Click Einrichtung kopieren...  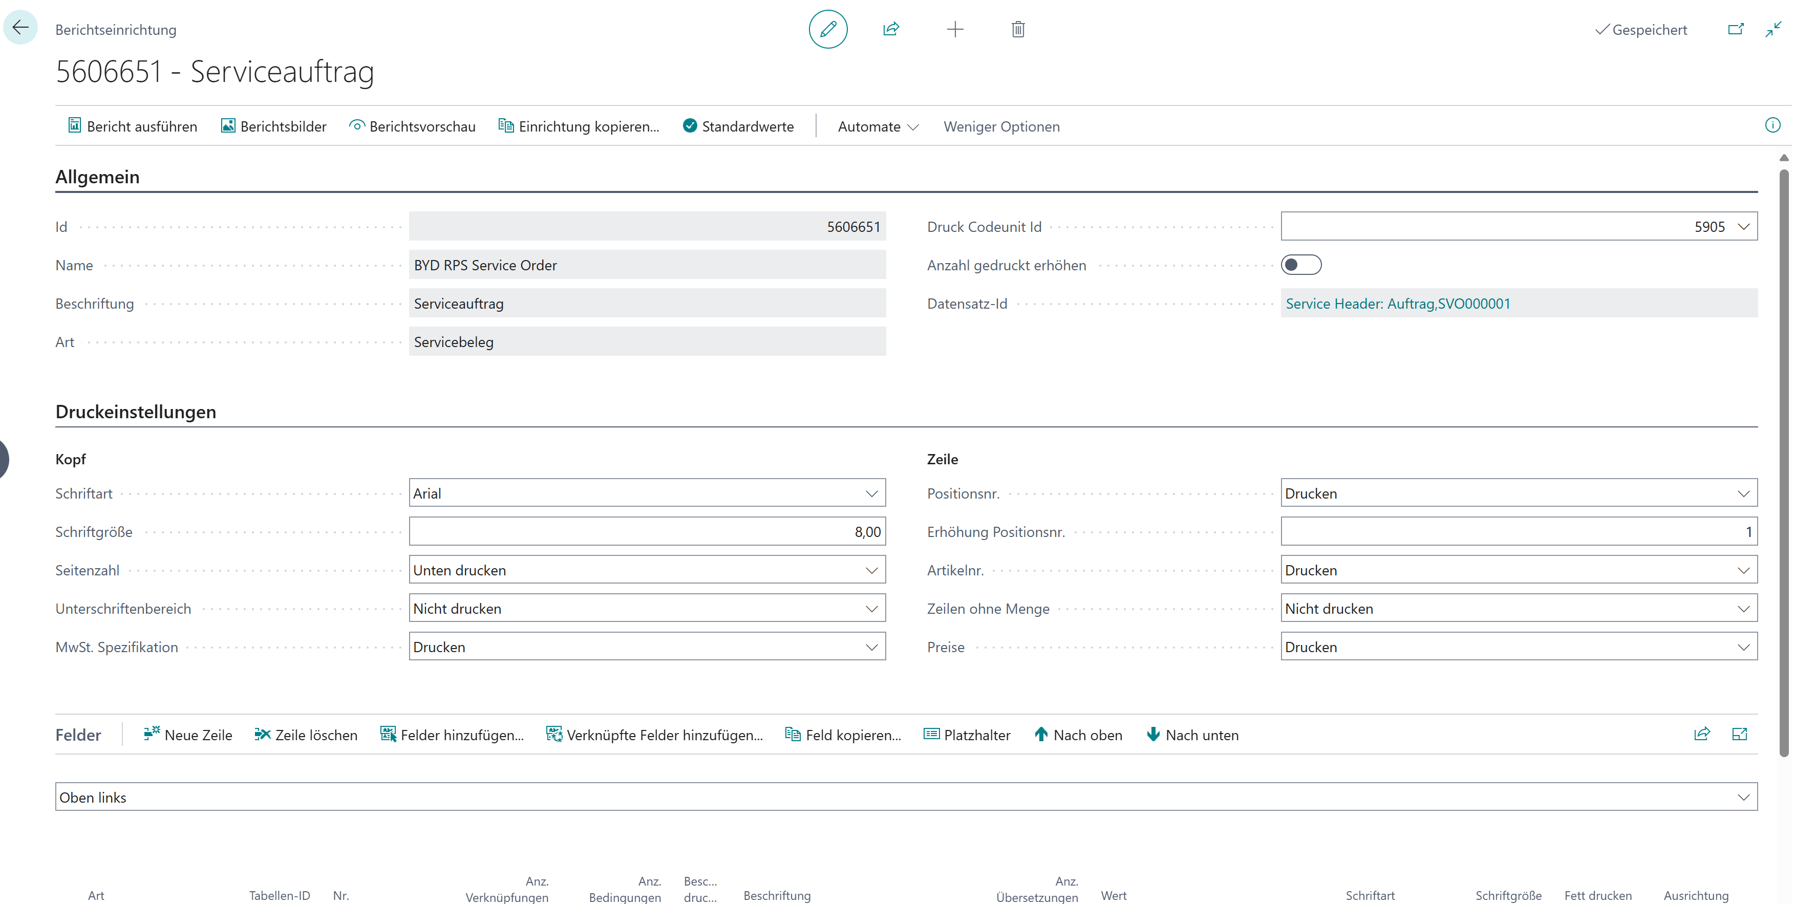point(579,126)
